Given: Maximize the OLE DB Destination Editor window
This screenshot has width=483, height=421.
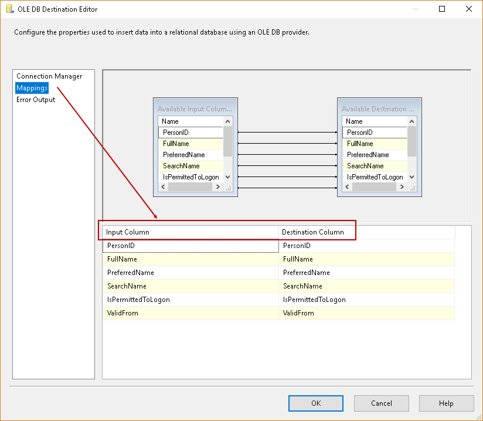Looking at the screenshot, I should [442, 9].
